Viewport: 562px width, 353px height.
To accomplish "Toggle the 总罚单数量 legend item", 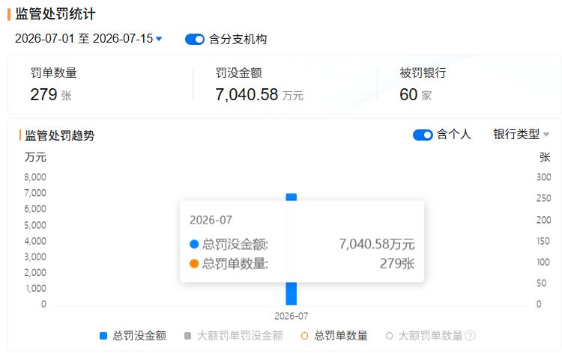I will [334, 336].
